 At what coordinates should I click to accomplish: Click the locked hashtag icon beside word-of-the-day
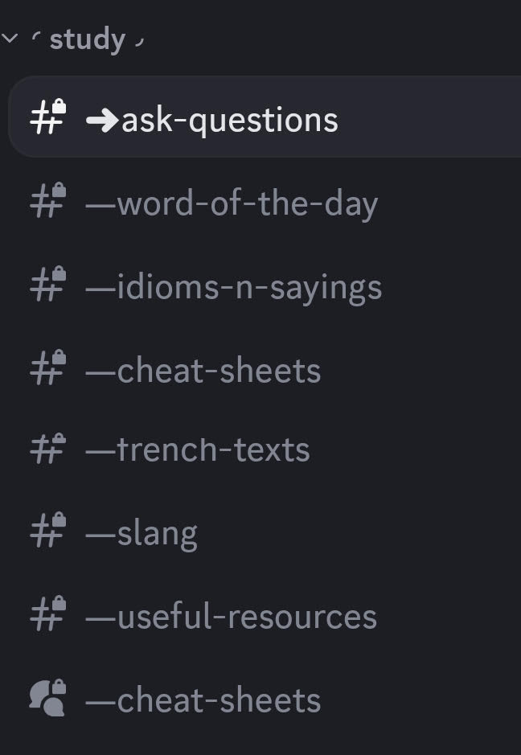47,203
